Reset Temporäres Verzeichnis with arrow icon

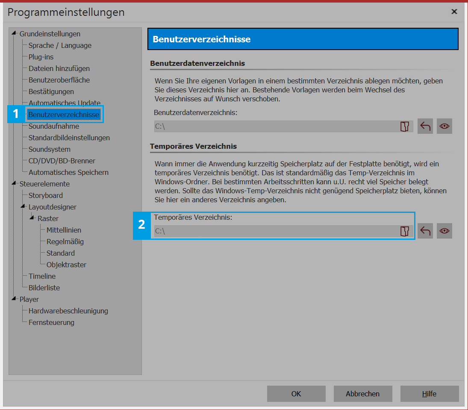point(425,231)
